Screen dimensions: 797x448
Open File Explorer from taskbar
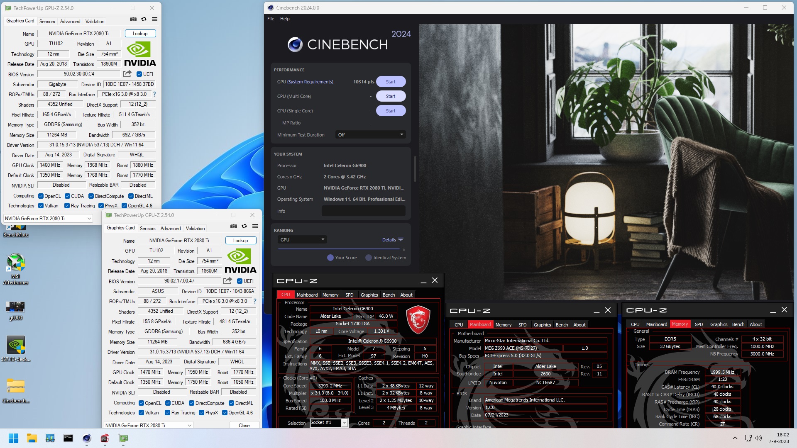(32, 438)
